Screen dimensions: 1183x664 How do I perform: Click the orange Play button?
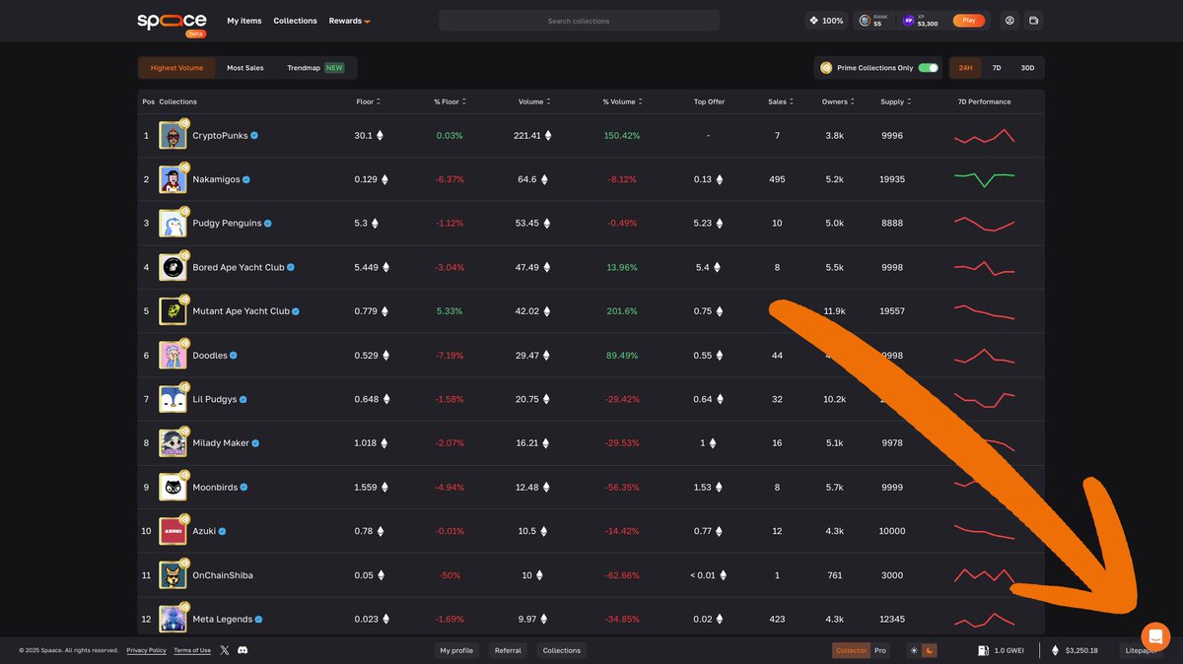[968, 21]
